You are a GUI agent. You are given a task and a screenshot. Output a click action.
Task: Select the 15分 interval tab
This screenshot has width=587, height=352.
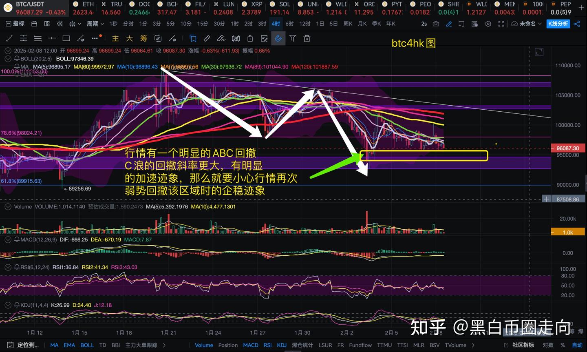tap(202, 24)
